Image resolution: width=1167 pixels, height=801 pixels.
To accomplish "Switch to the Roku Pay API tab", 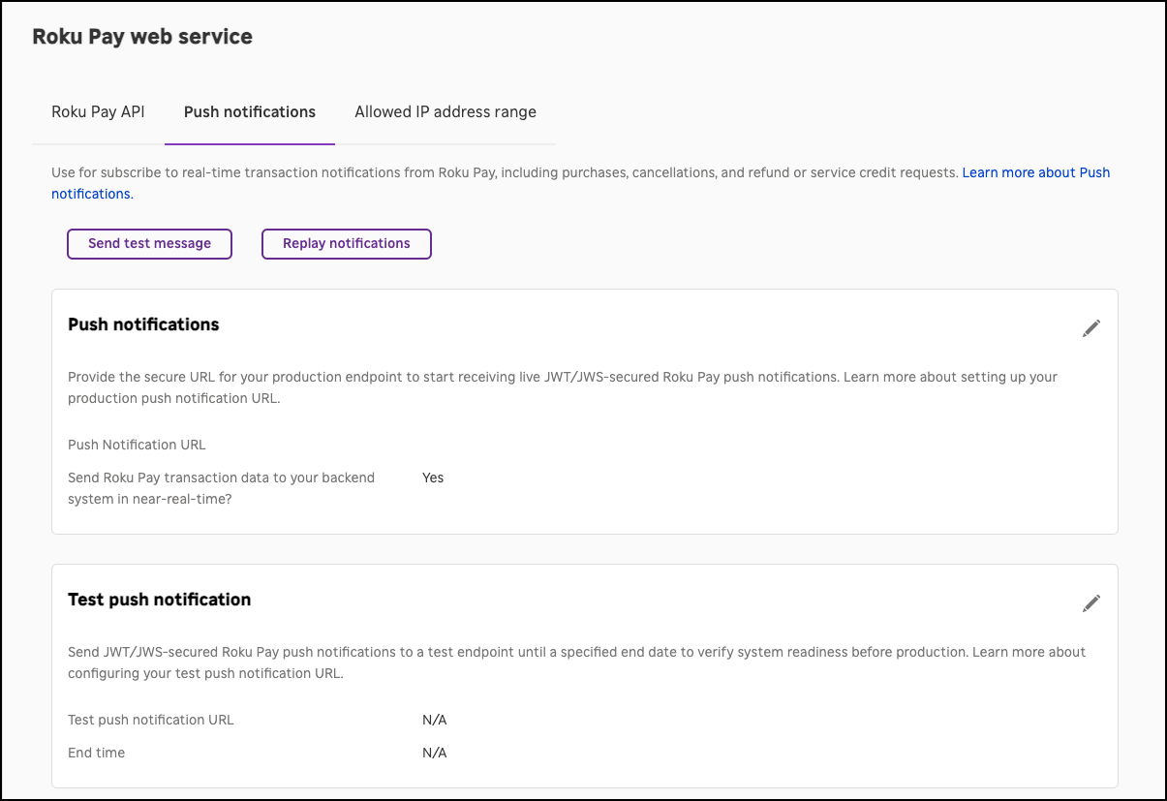I will pyautogui.click(x=97, y=111).
